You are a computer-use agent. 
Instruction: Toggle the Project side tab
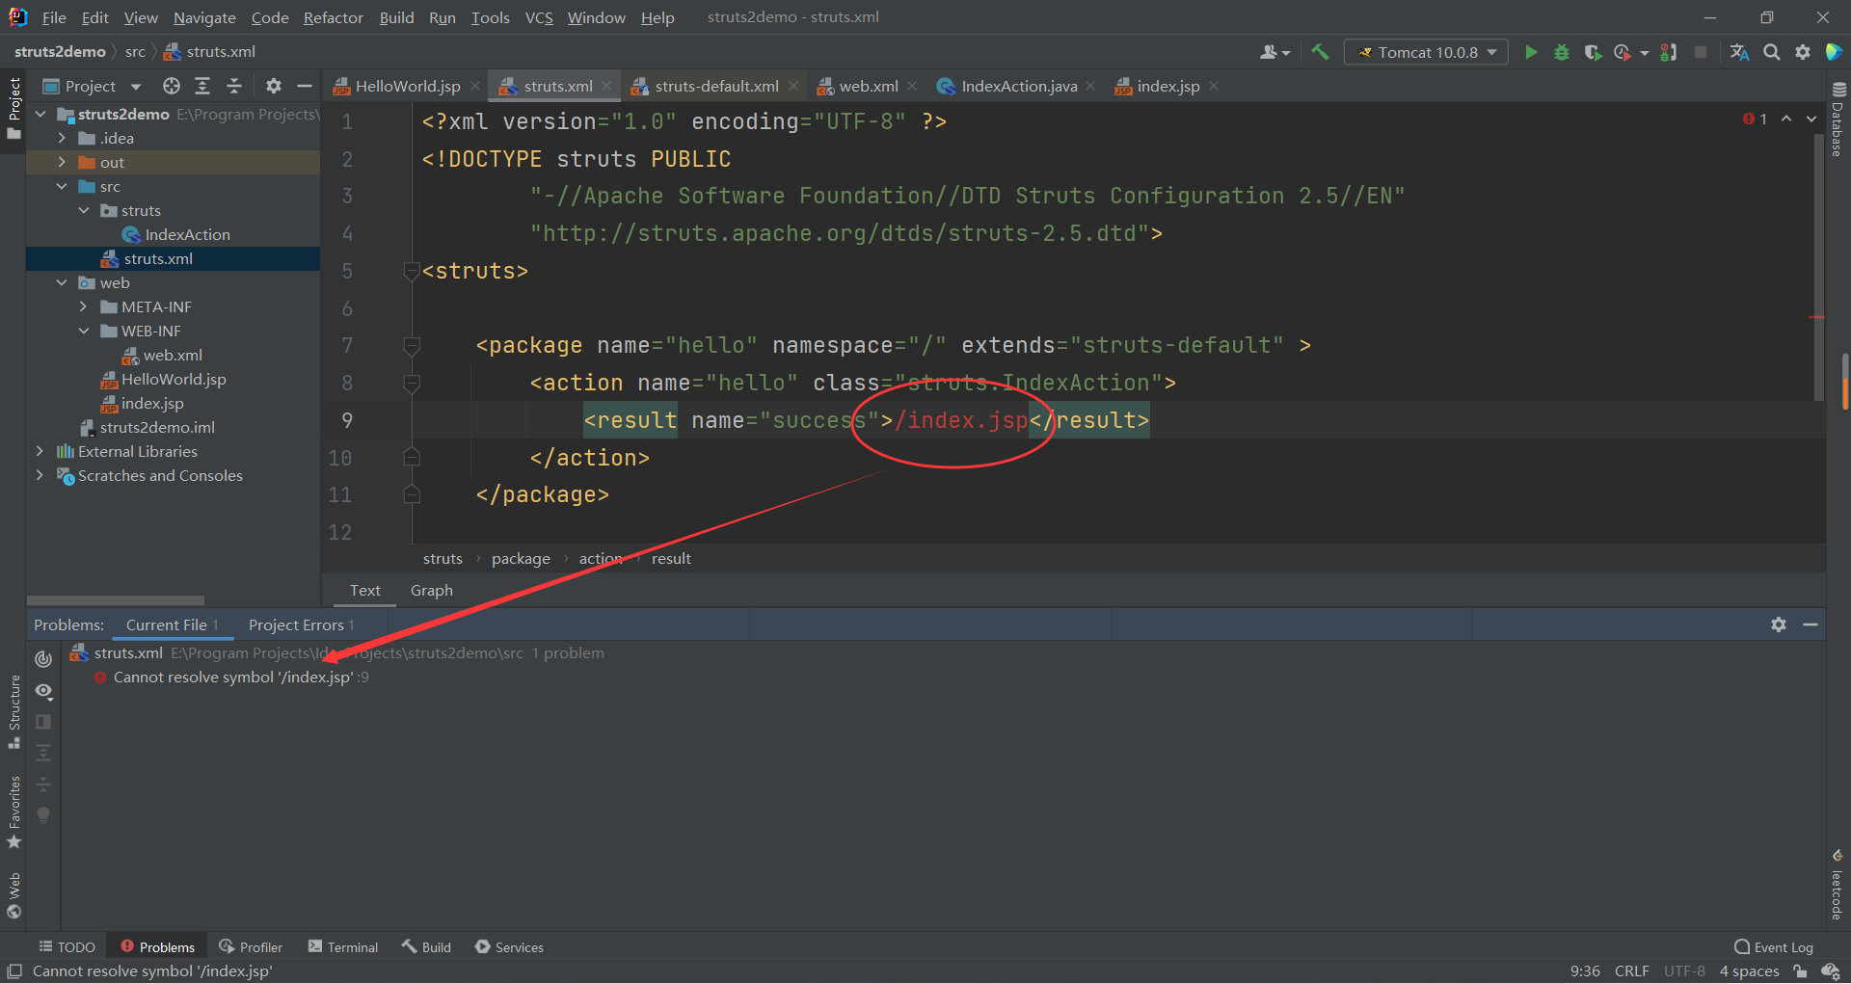(13, 108)
